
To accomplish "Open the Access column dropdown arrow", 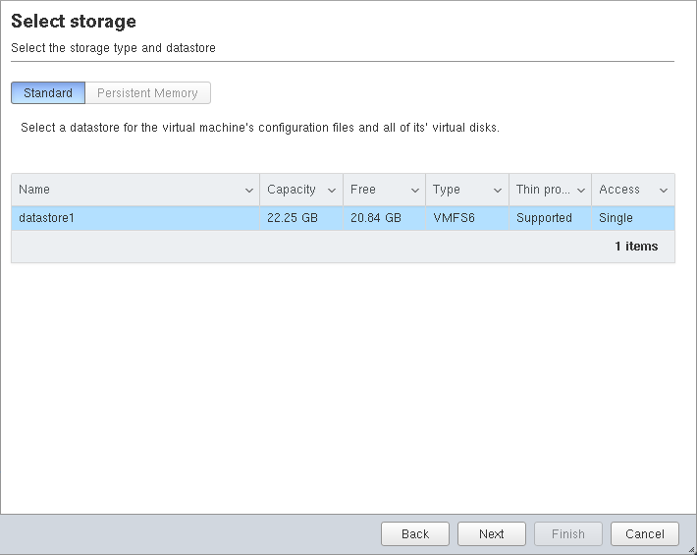I will pos(664,191).
